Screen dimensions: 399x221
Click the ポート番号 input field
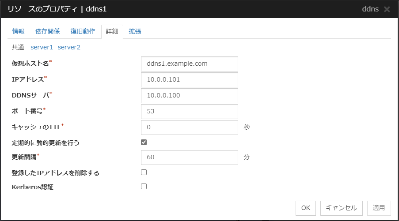(x=189, y=112)
